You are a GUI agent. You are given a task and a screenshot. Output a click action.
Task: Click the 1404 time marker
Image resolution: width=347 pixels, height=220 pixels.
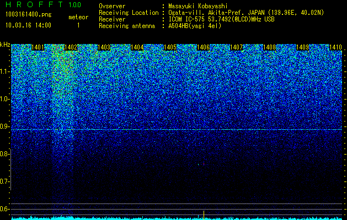coord(137,47)
